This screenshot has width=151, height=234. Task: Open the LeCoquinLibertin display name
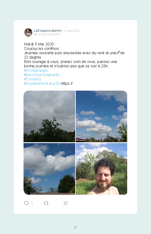(x=47, y=31)
